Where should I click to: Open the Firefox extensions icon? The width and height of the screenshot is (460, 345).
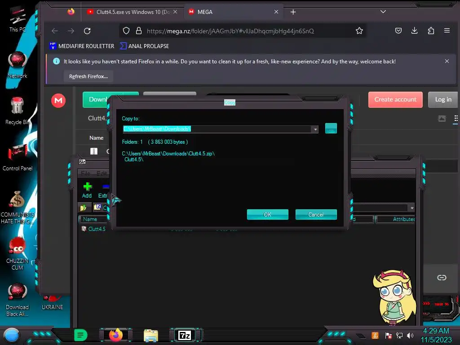click(x=431, y=31)
